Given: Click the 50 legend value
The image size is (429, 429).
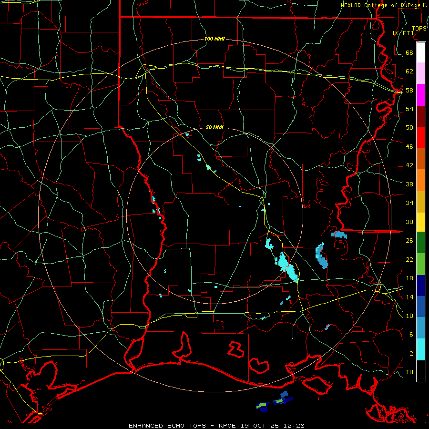Looking at the screenshot, I should [x=409, y=127].
